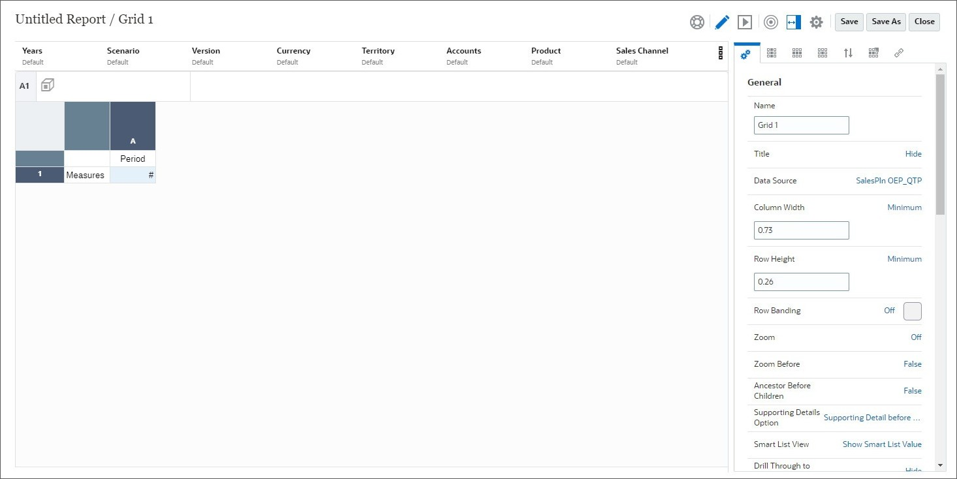Open the report settings gear icon

(x=816, y=22)
